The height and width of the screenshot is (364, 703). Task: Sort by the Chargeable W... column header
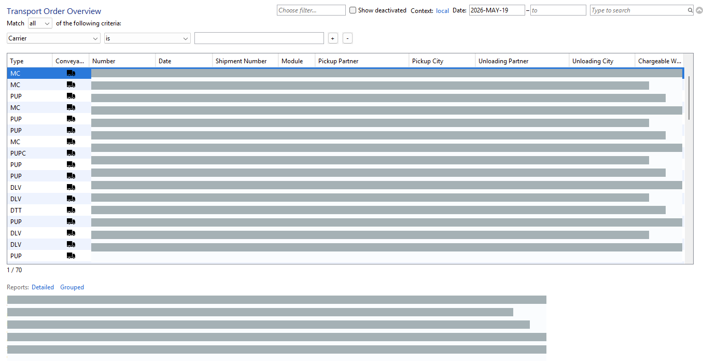[659, 61]
